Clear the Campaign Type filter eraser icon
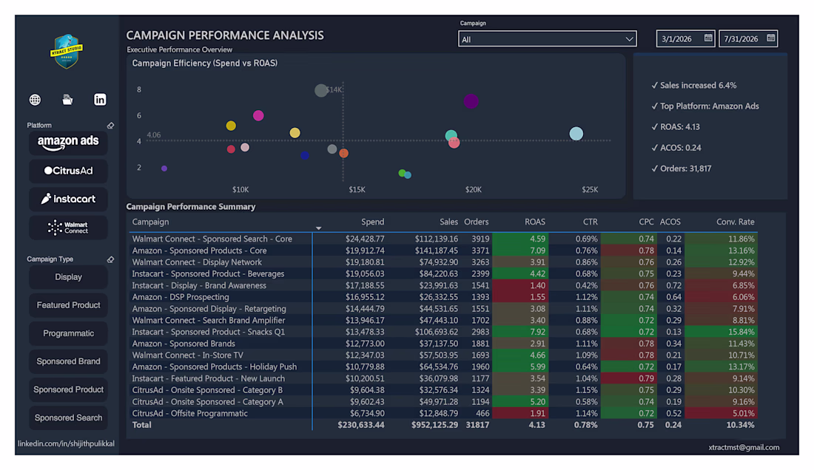 click(110, 259)
